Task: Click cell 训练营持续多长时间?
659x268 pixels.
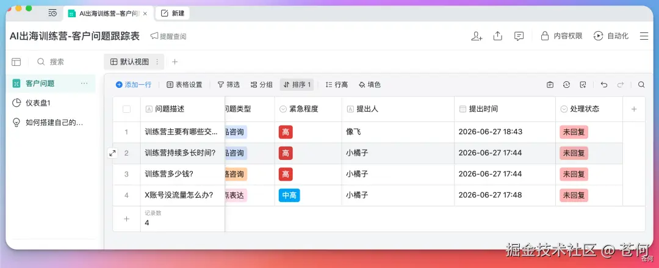Action: click(183, 153)
